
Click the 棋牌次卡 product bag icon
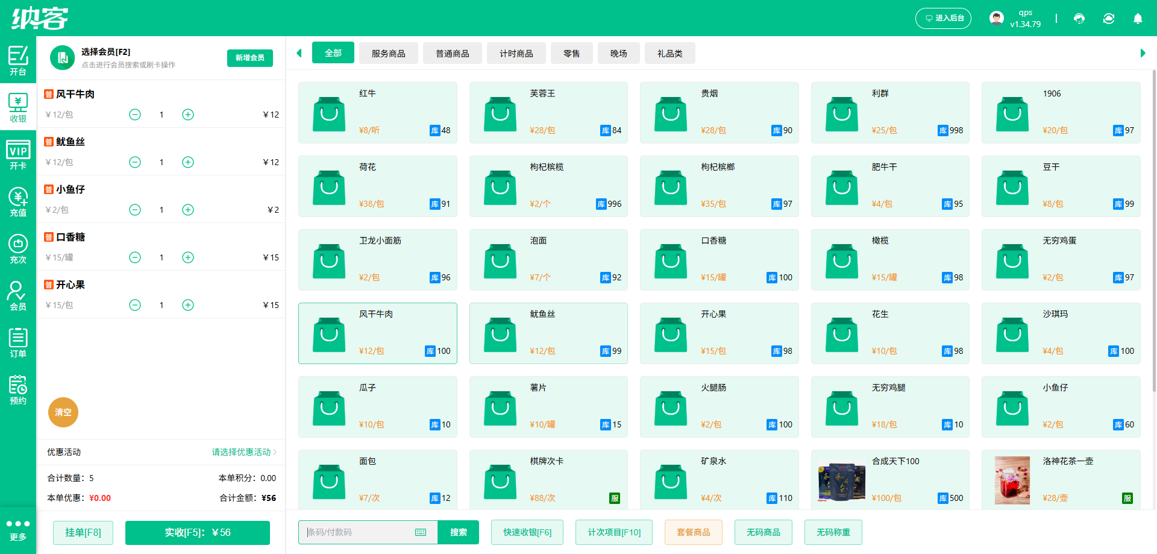pyautogui.click(x=500, y=482)
